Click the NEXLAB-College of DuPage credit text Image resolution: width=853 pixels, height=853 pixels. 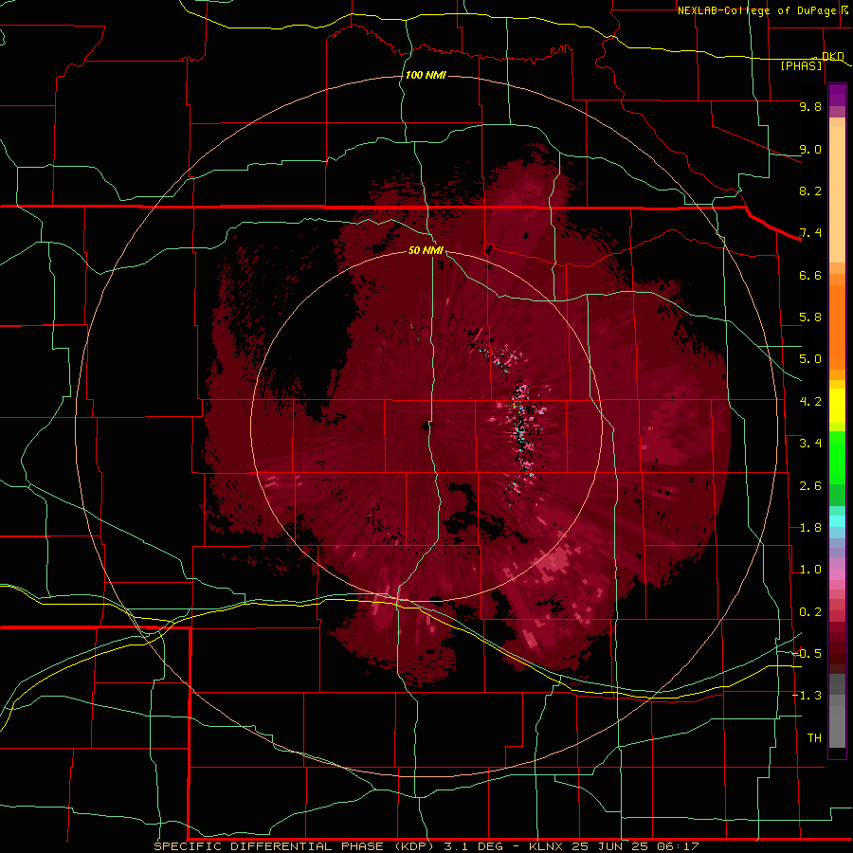[x=757, y=10]
